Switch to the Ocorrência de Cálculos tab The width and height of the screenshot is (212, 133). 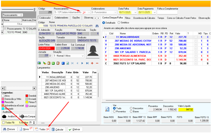pyautogui.click(x=144, y=18)
